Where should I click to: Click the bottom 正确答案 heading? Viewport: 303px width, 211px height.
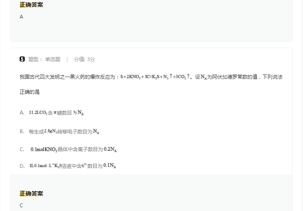[31, 193]
